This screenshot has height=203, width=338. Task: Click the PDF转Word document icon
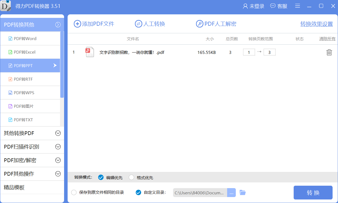[11, 38]
